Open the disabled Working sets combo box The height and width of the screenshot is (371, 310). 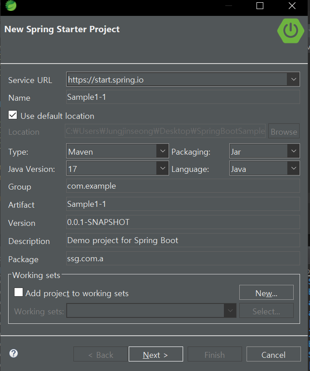(151, 311)
